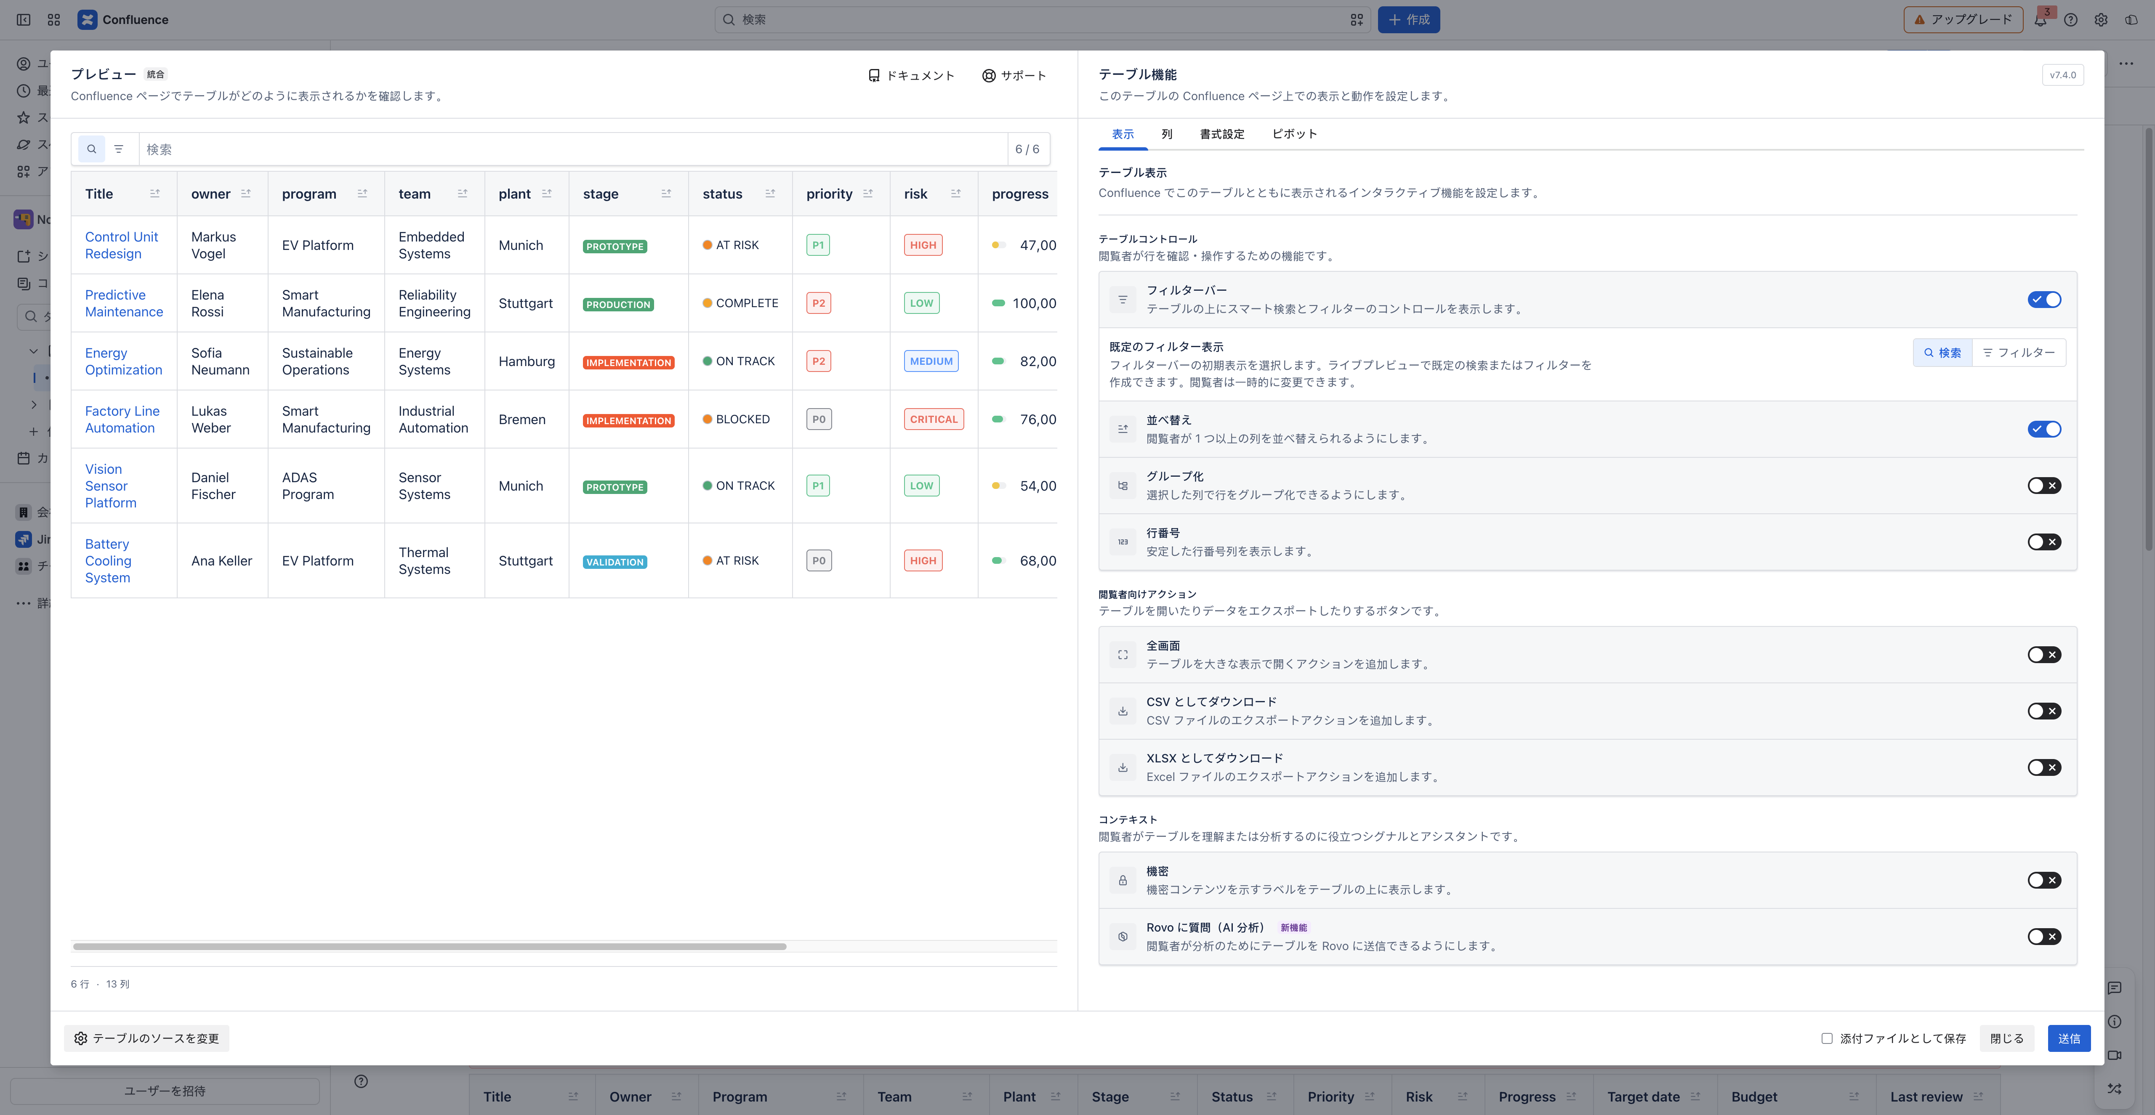
Task: Enable the XLSX としてダウンロード toggle
Action: [x=2044, y=768]
